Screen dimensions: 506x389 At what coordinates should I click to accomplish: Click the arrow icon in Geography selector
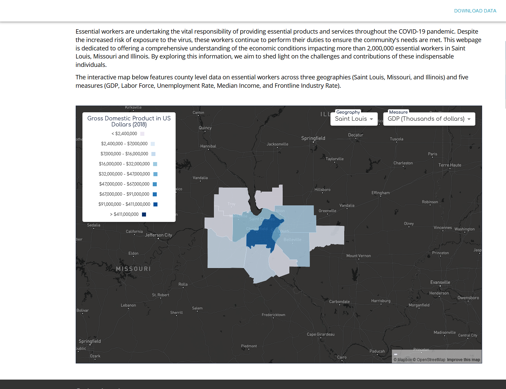tap(371, 119)
